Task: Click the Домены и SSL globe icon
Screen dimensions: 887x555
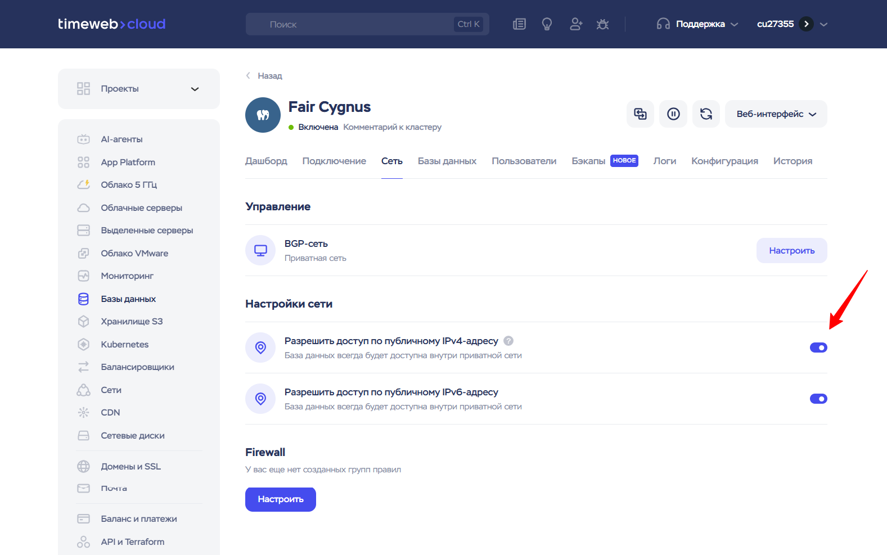Action: tap(83, 466)
